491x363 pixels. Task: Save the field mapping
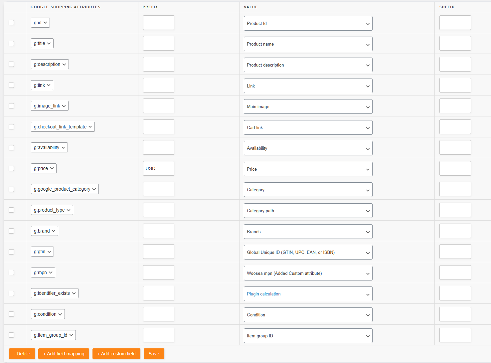coord(154,354)
